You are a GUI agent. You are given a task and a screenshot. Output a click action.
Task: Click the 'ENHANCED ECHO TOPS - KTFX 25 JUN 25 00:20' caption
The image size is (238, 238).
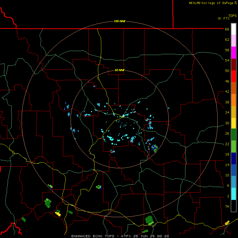tap(120, 236)
